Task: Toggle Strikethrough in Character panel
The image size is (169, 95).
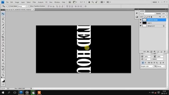Action: coord(163,63)
